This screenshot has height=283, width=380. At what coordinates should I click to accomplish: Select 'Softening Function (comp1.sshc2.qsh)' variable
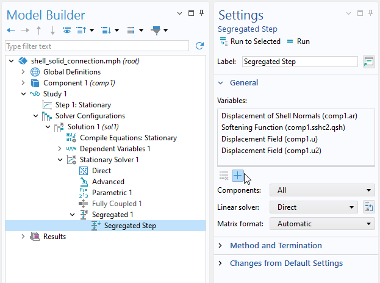(283, 127)
